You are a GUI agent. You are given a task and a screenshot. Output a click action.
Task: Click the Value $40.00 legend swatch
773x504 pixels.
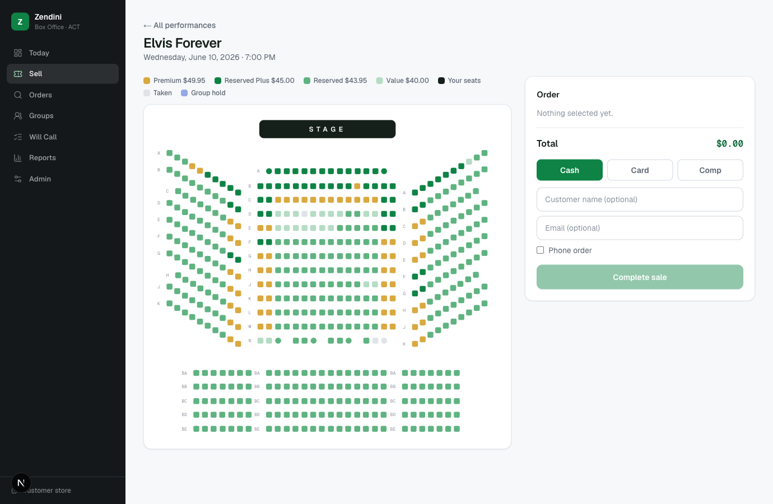tap(380, 81)
